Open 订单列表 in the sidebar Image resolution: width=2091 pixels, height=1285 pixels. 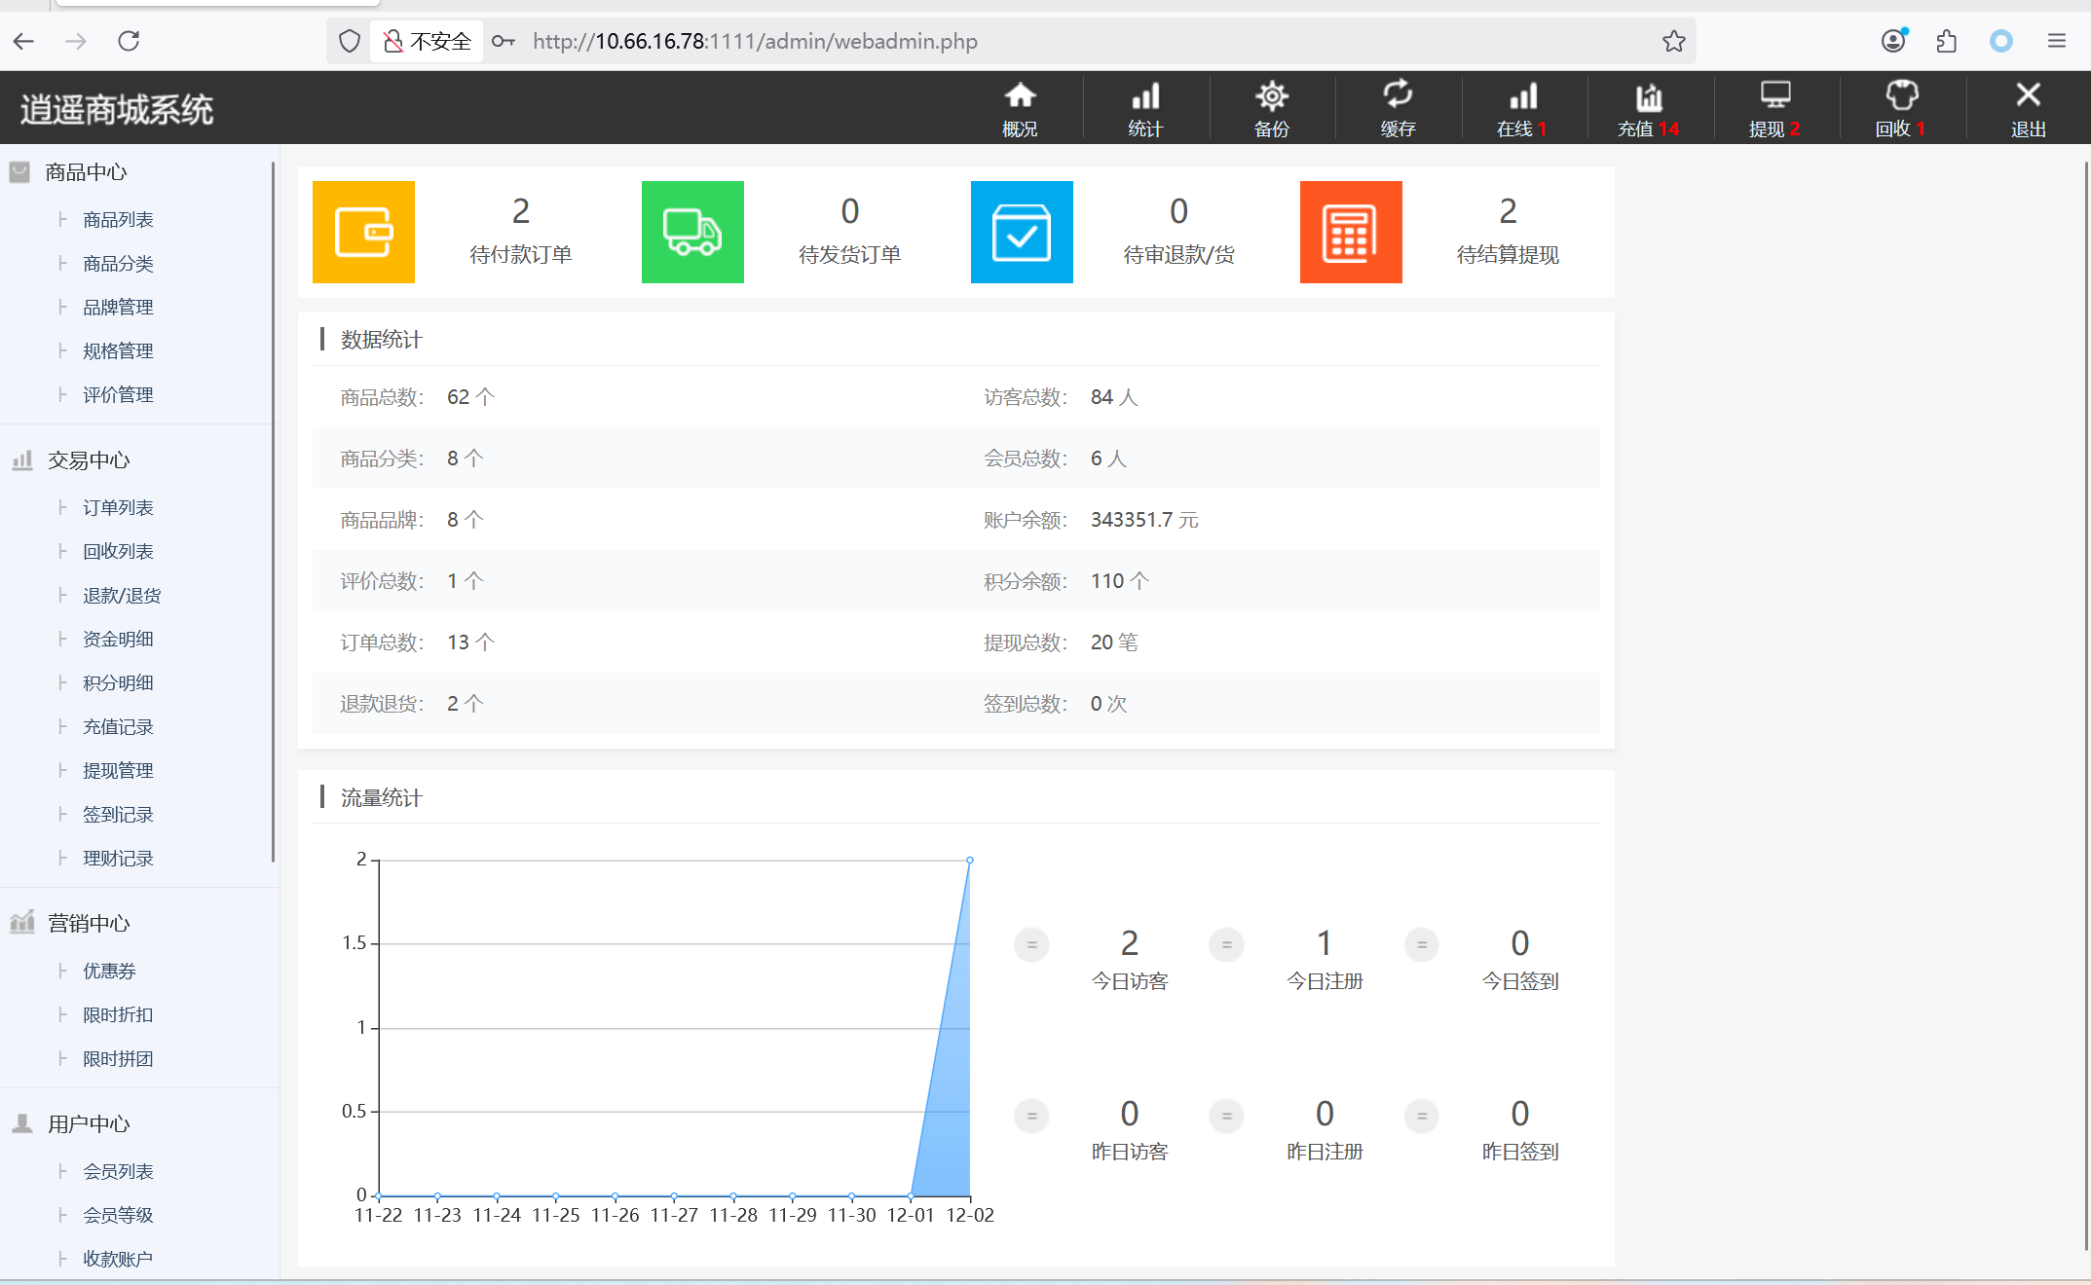point(118,508)
